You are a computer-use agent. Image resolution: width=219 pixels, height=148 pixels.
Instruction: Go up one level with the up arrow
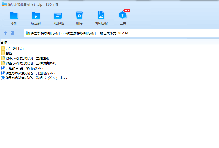pos(5,33)
